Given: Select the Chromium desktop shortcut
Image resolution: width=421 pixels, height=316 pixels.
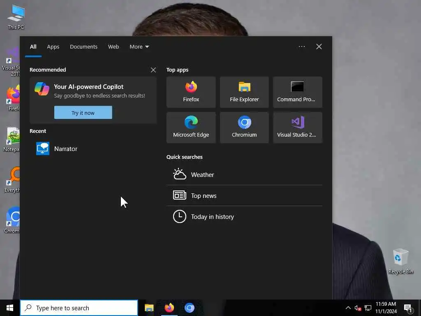Looking at the screenshot, I should [12, 220].
